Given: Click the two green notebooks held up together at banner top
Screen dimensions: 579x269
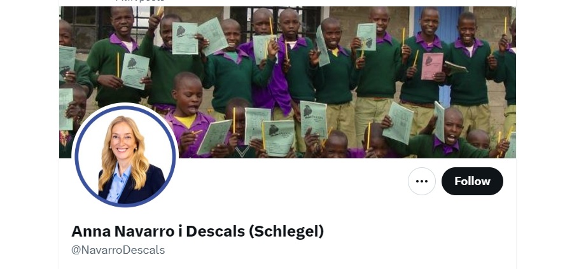Looking at the screenshot, I should pyautogui.click(x=200, y=36).
